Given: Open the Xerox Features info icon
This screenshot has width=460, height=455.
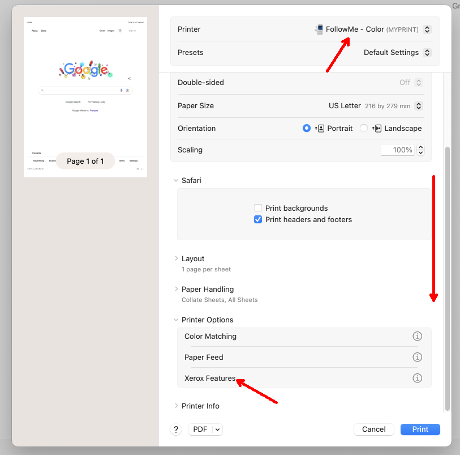Looking at the screenshot, I should tap(418, 378).
